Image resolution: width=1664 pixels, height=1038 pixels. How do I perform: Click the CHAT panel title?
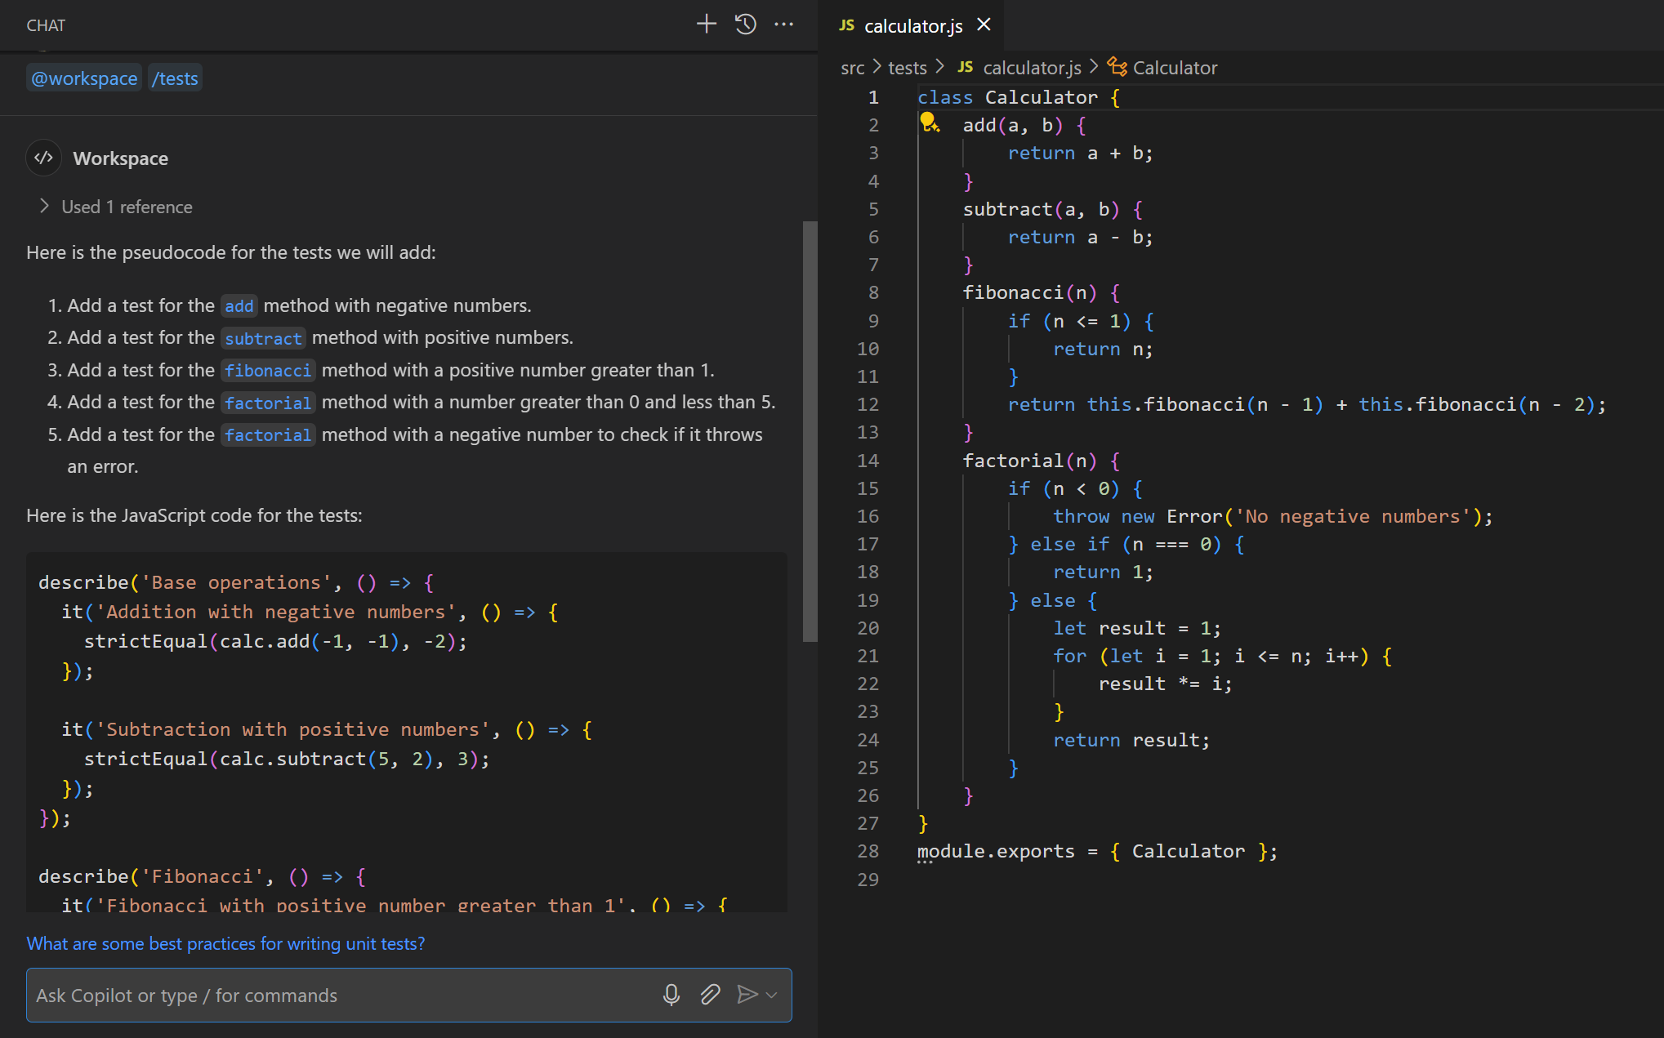46,25
